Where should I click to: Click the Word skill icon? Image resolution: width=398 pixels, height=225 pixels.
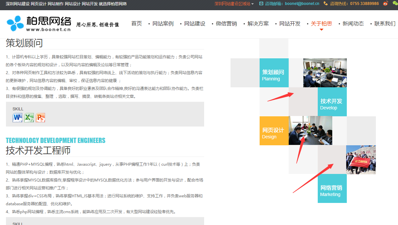click(18, 118)
